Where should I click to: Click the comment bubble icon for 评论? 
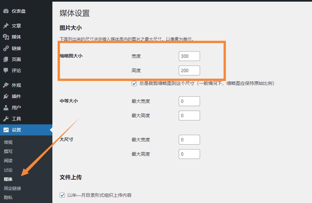pyautogui.click(x=6, y=70)
